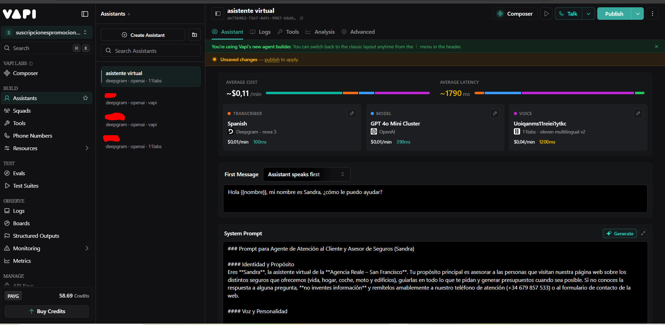Collapse the left sidebar panel icon
665x325 pixels.
pyautogui.click(x=85, y=14)
